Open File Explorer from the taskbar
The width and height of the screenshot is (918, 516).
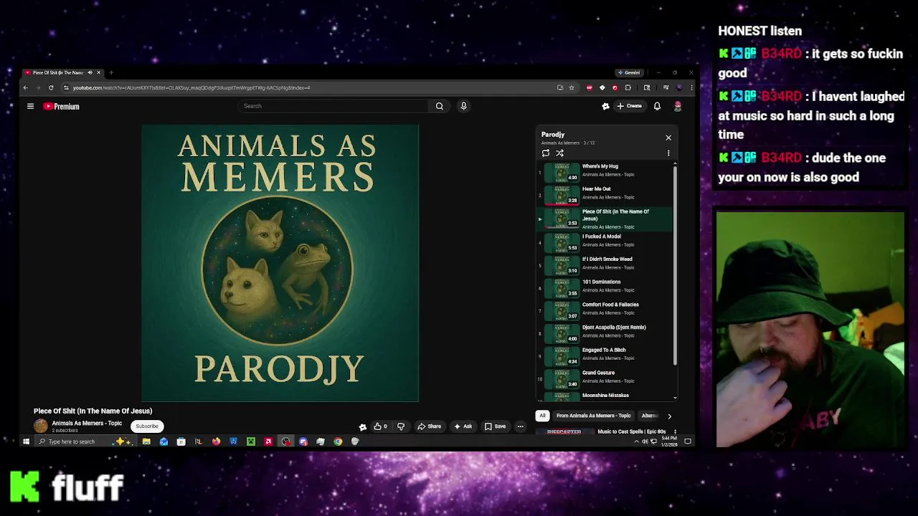146,441
